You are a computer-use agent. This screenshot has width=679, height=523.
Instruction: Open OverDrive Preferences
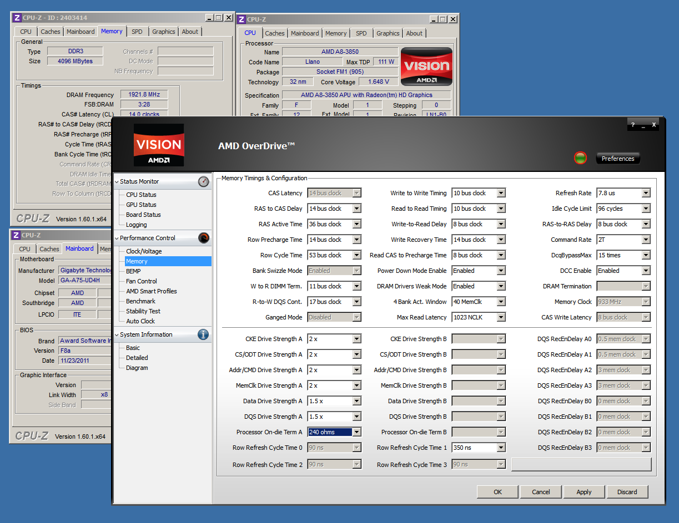pos(618,159)
